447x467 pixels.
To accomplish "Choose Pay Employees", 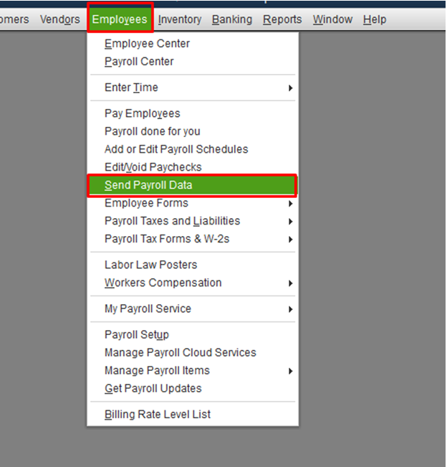I will click(193, 113).
